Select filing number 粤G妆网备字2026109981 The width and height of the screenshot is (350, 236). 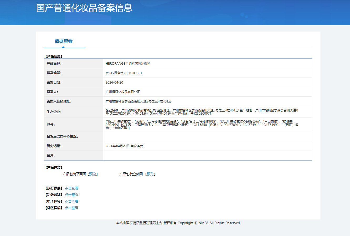coord(124,73)
